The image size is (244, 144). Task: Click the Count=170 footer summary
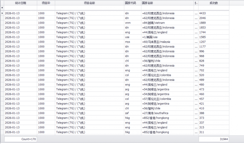pos(21,139)
